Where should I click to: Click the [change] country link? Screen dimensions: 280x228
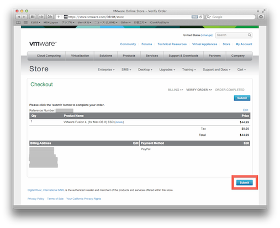[207, 35]
